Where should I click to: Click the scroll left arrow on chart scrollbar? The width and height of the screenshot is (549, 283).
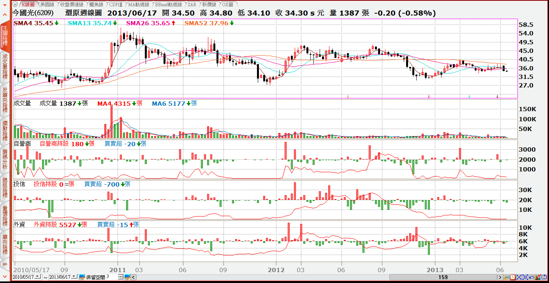(133, 277)
